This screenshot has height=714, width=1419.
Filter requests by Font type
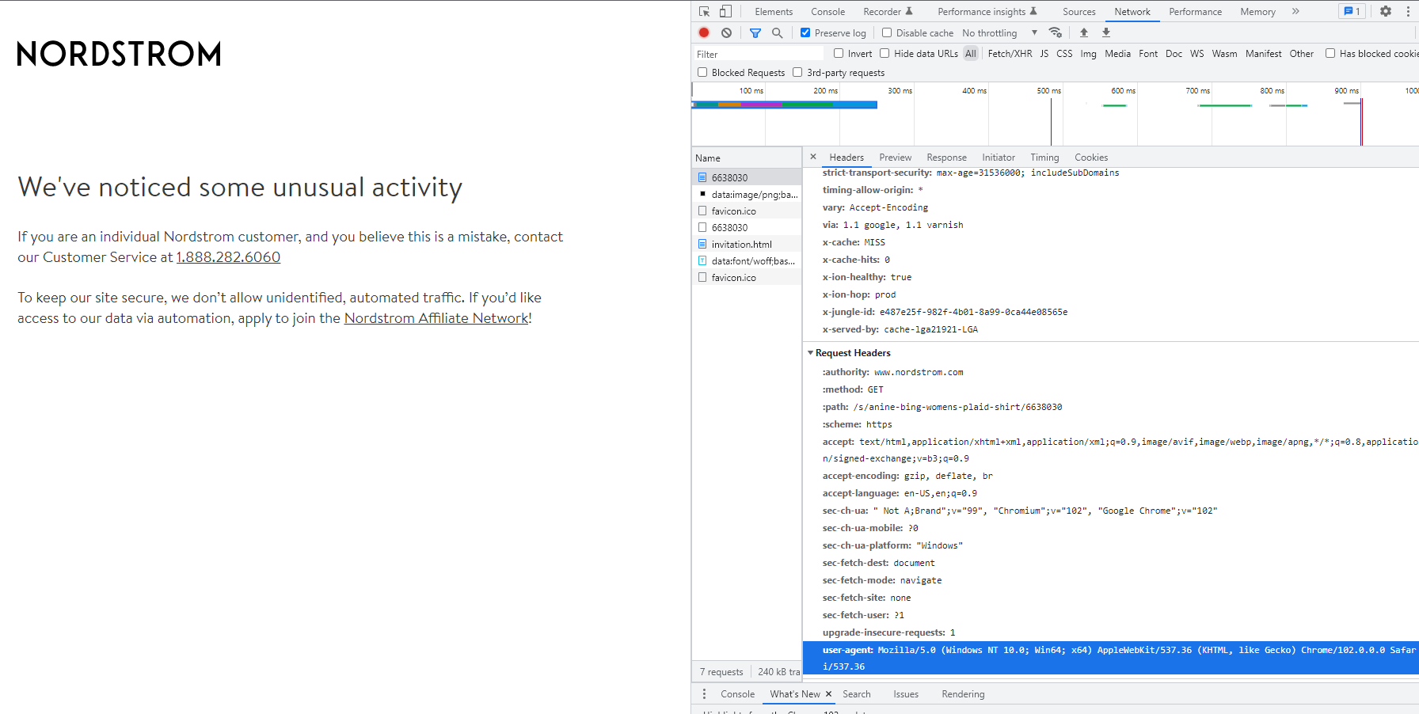(x=1148, y=53)
